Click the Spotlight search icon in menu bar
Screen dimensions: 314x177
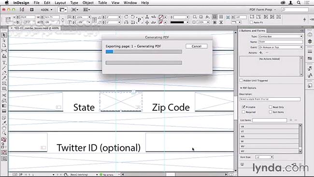point(299,2)
